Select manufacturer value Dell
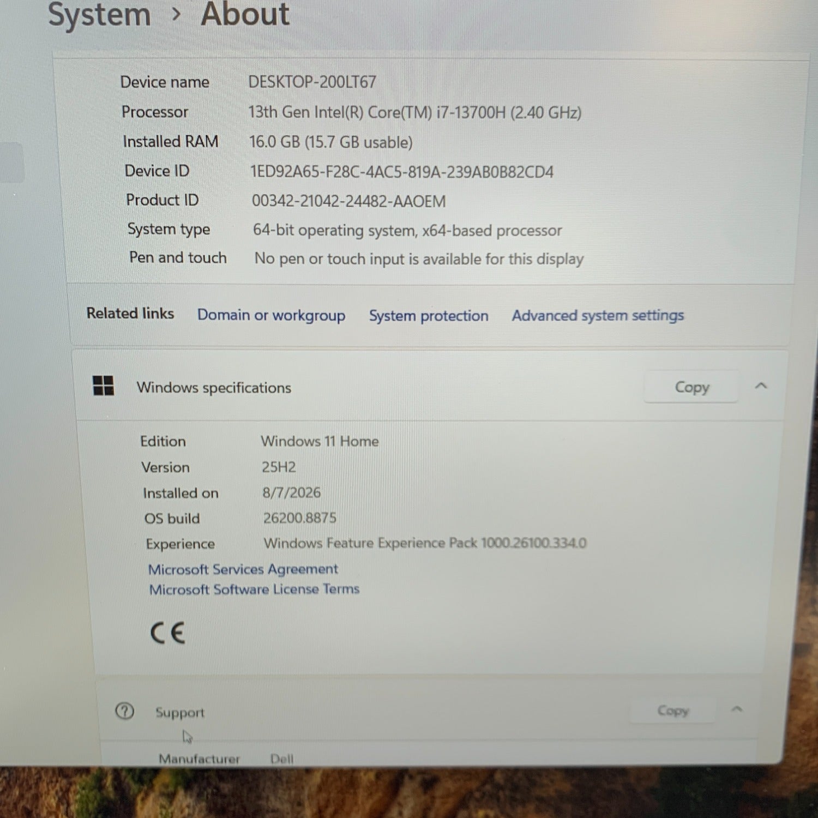The image size is (818, 818). (282, 759)
